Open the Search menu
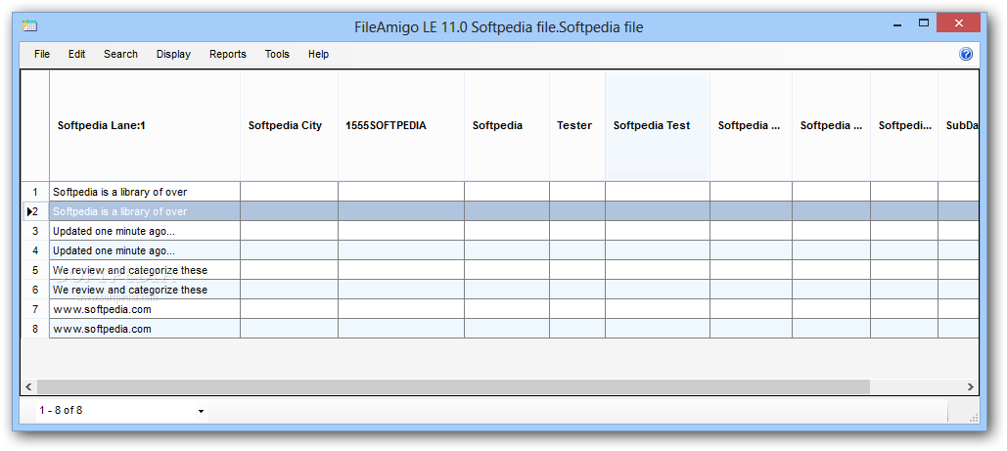This screenshot has height=451, width=1007. pos(120,54)
